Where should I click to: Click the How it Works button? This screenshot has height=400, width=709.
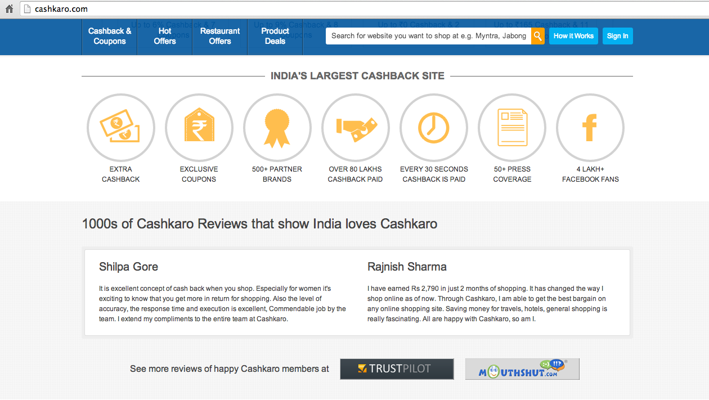[x=573, y=36]
